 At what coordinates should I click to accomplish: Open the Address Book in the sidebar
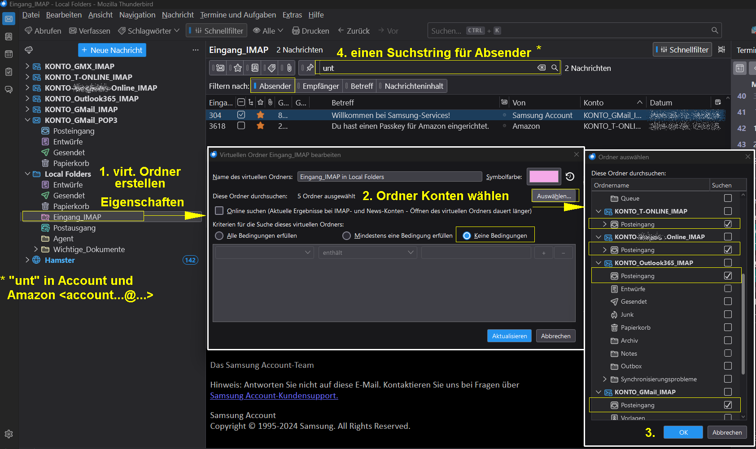coord(9,37)
